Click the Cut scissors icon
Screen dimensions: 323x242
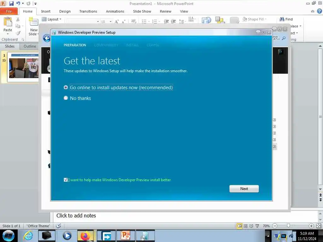point(18,19)
